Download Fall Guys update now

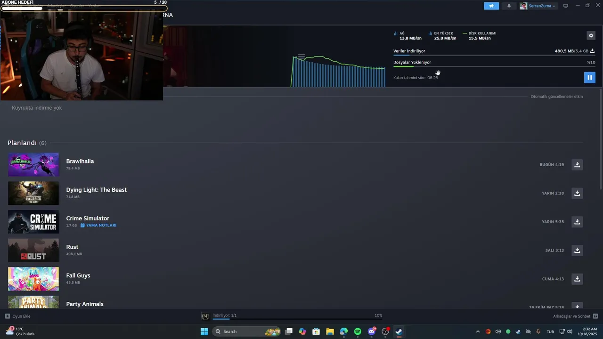coord(577,279)
